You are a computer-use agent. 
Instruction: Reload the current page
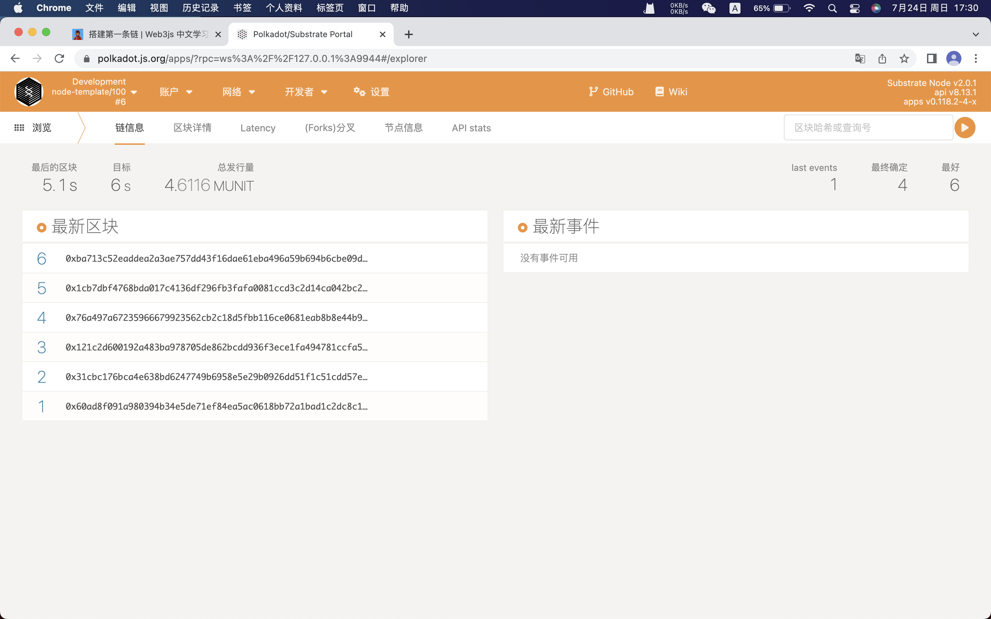pyautogui.click(x=60, y=58)
